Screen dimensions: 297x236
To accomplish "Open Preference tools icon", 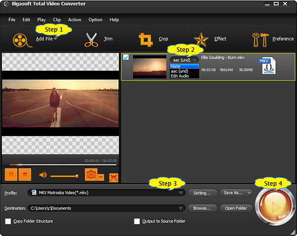I will pos(260,39).
